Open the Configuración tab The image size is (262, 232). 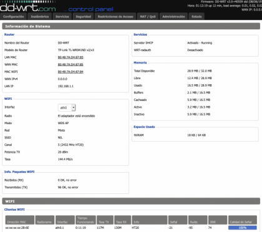pos(14,17)
